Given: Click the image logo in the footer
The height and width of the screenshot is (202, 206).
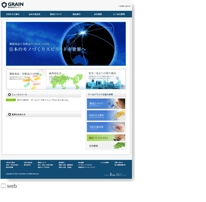Looking at the screenshot, I should (x=113, y=175).
